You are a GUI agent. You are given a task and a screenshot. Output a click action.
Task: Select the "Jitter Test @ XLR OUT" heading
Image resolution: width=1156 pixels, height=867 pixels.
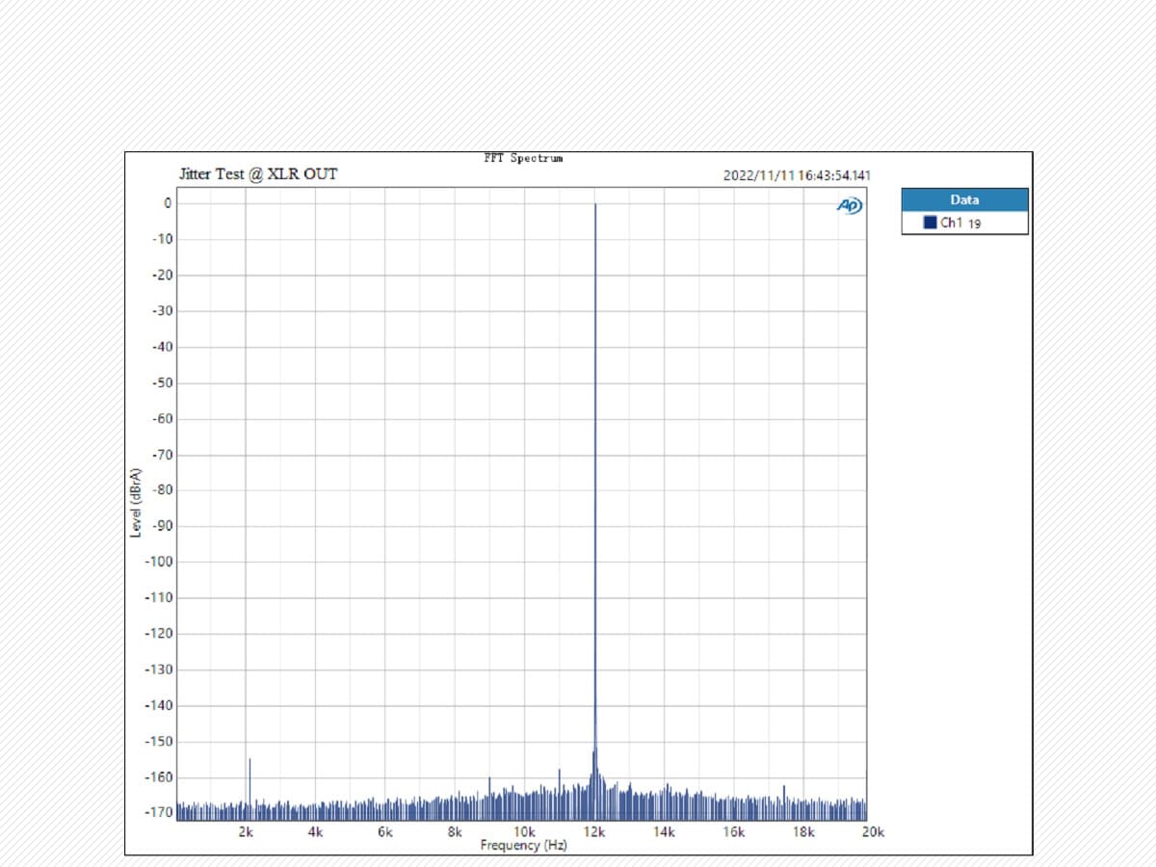click(x=258, y=174)
